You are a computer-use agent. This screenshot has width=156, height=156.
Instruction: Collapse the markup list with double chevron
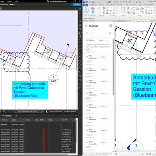point(76,116)
